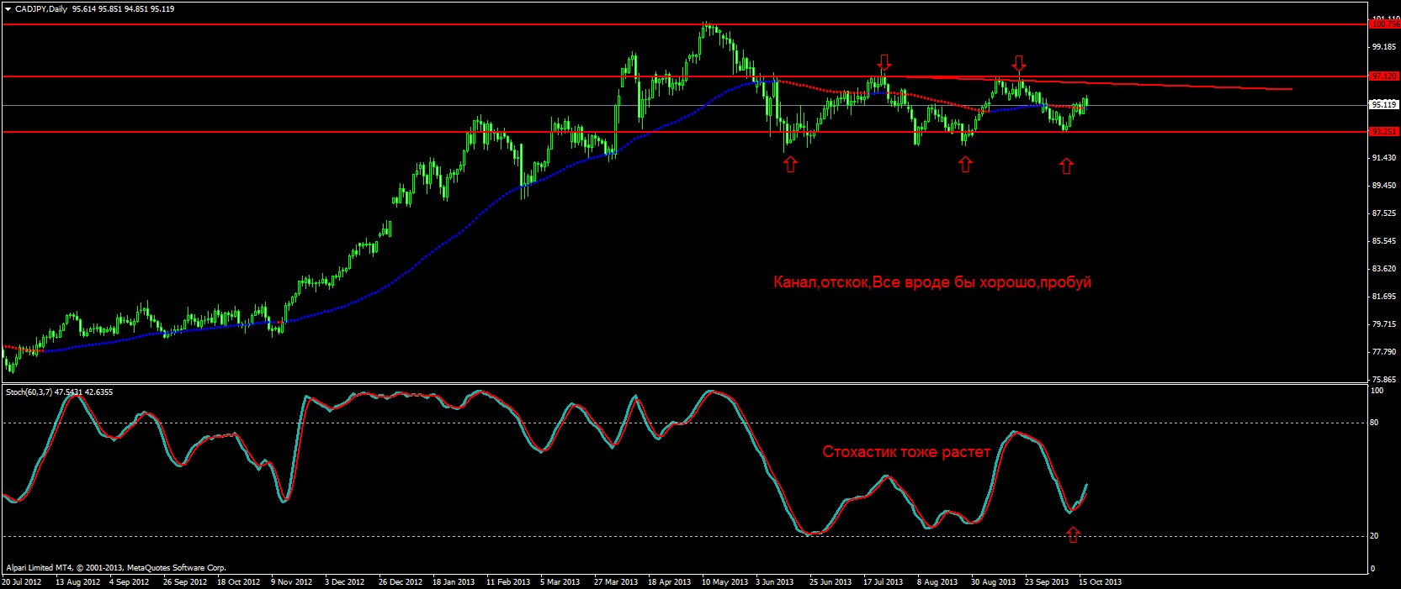Click the stochastic level 80 label

click(1374, 423)
